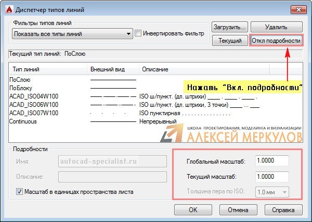Select the Continuous linetype

(x=24, y=121)
